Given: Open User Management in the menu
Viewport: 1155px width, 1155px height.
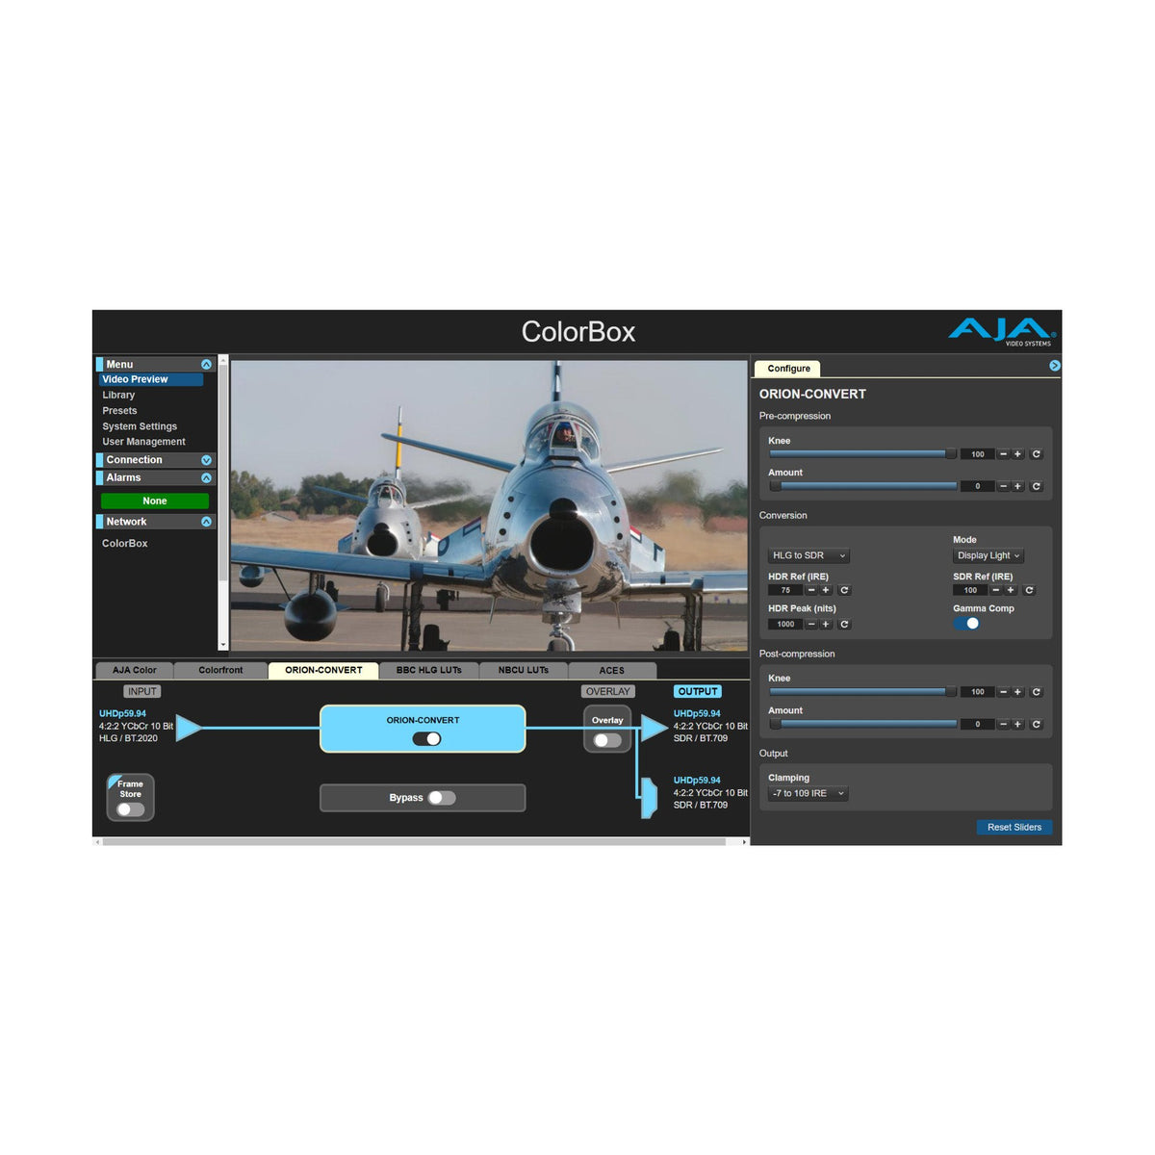Looking at the screenshot, I should click(144, 442).
